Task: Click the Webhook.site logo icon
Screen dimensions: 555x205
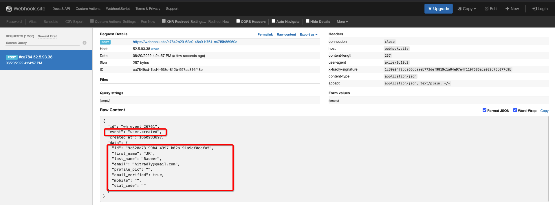Action: (x=9, y=9)
